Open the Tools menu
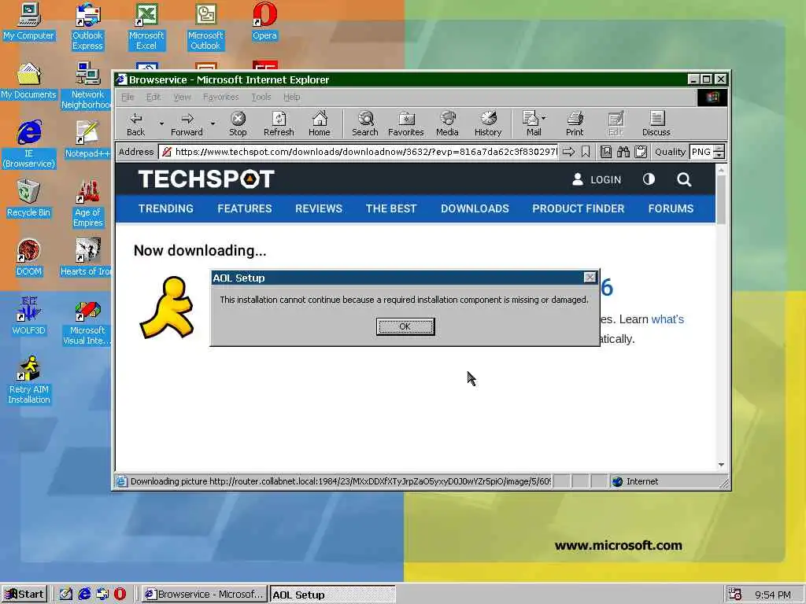 261,97
